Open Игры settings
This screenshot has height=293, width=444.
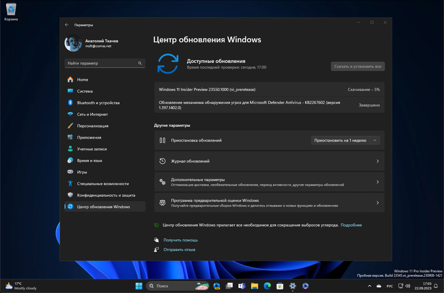click(x=82, y=172)
